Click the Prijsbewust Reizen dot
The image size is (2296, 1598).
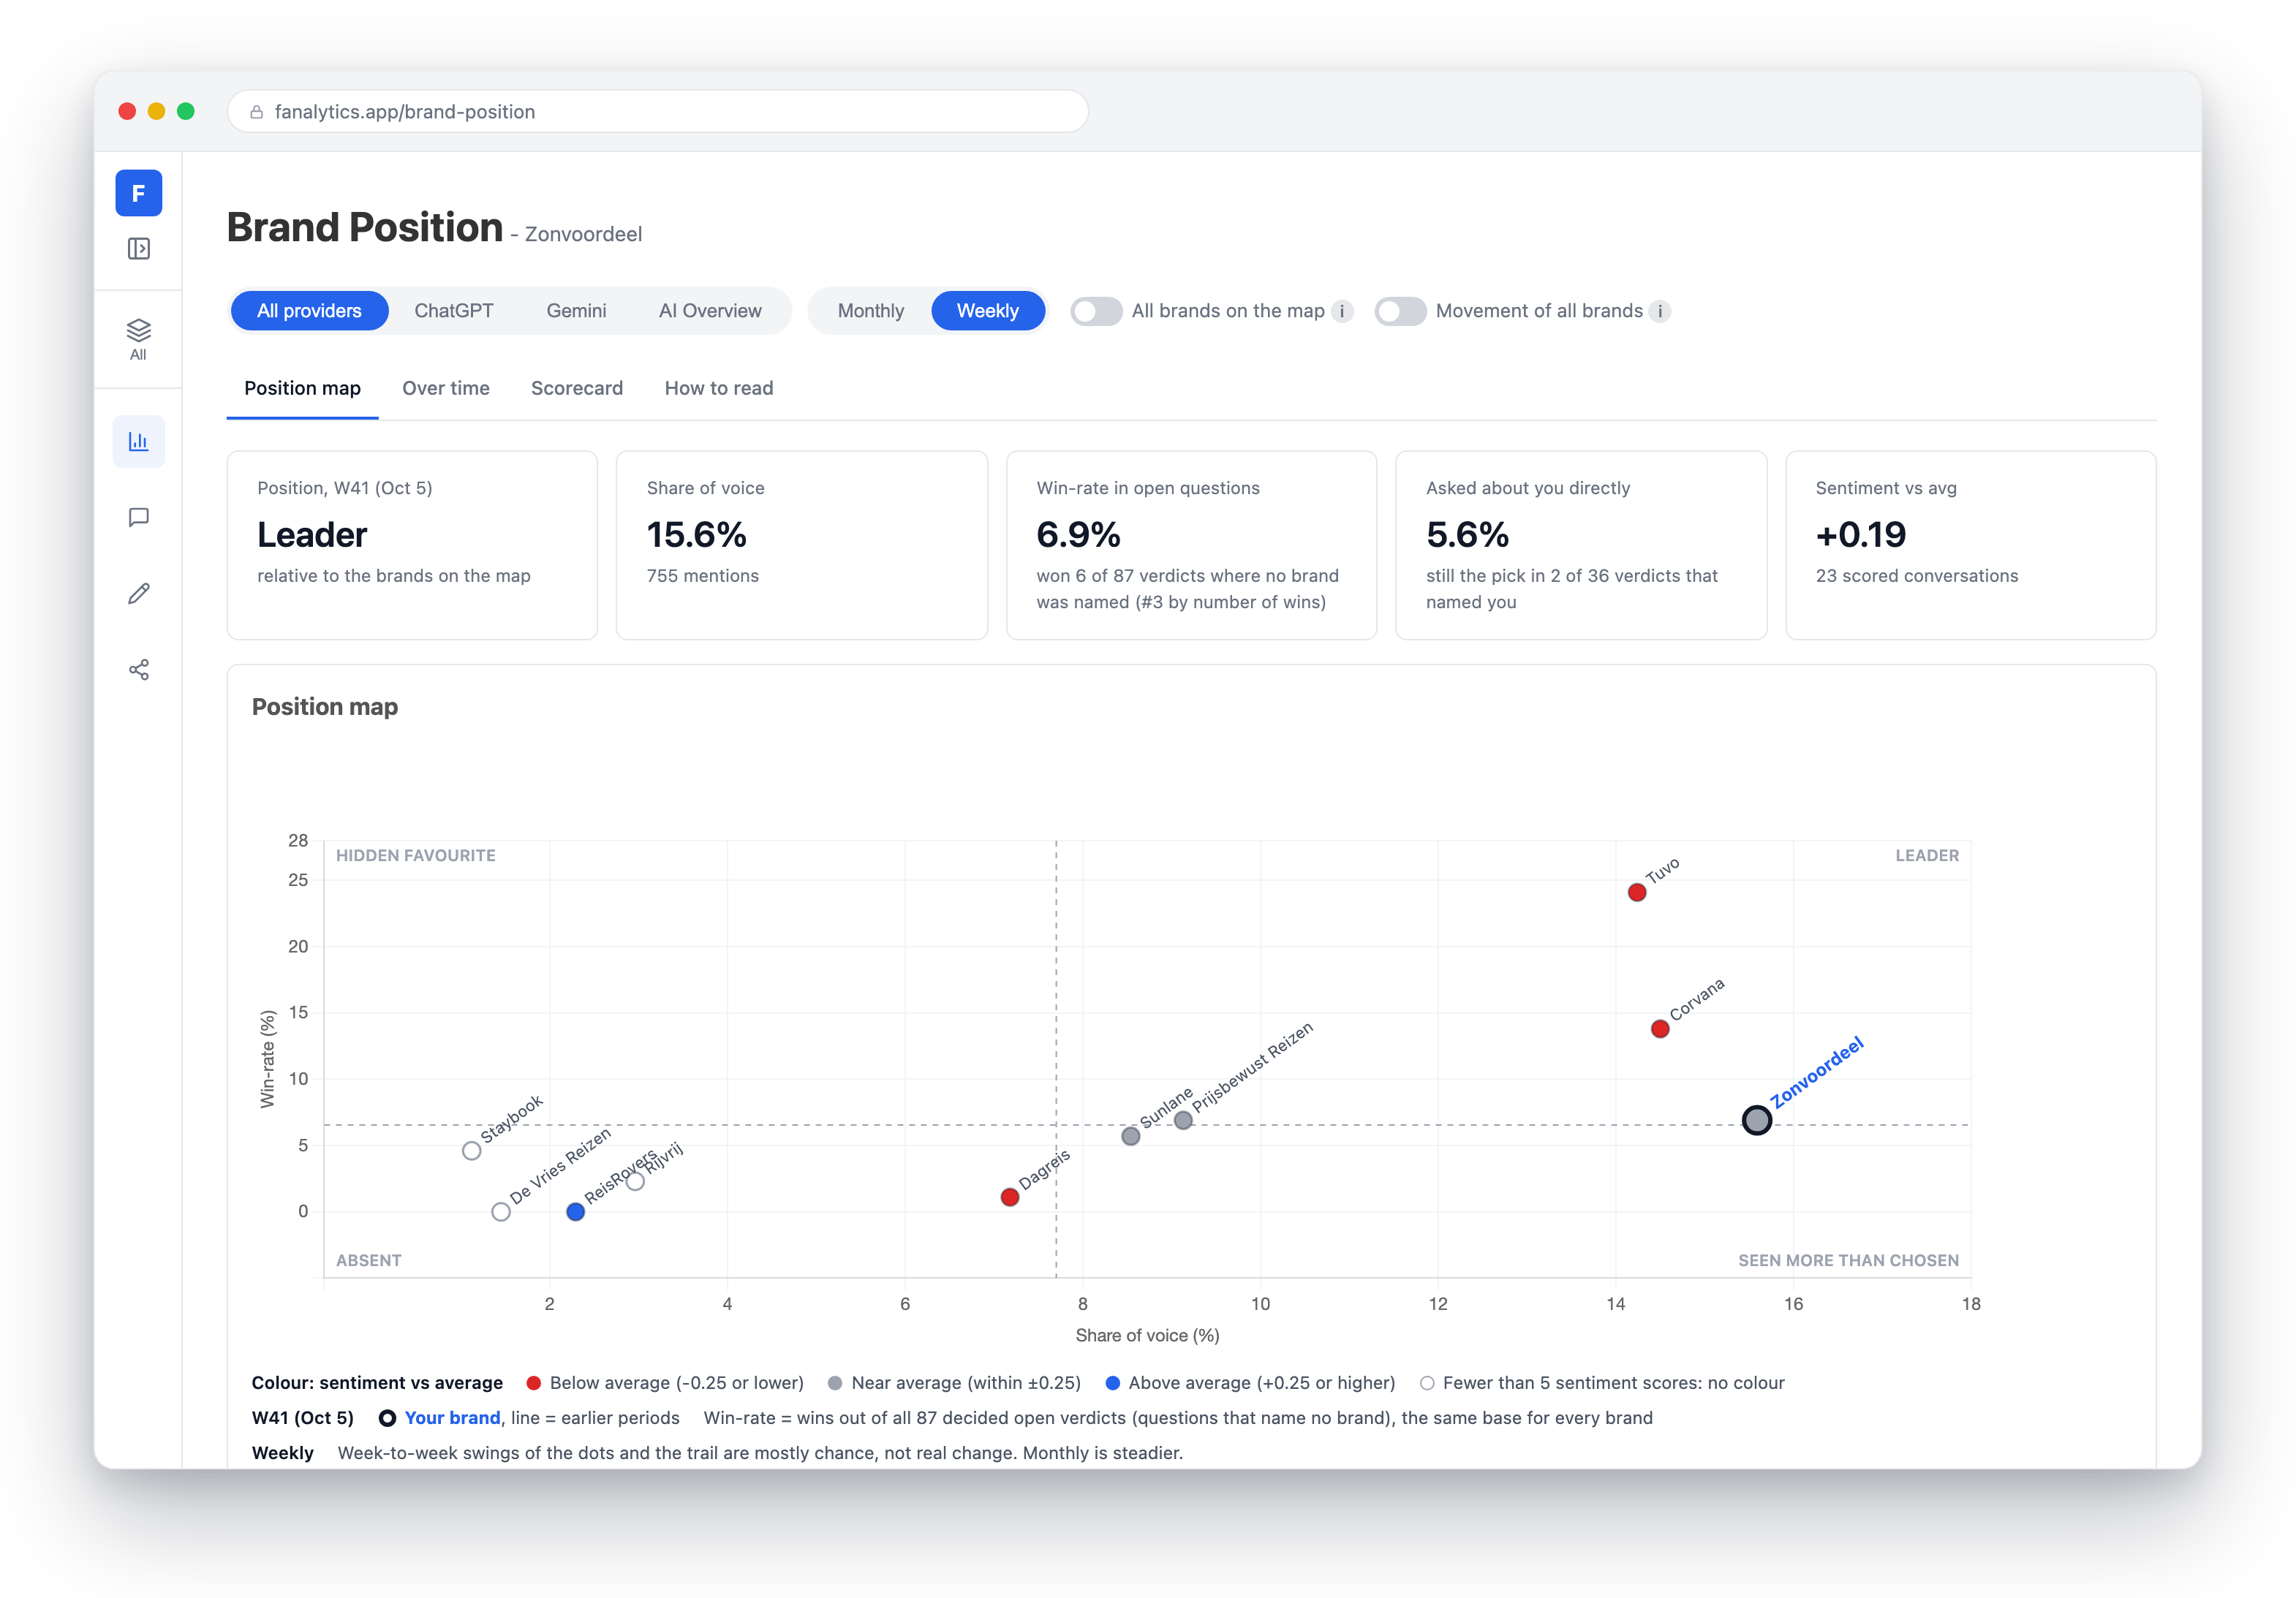1183,1121
